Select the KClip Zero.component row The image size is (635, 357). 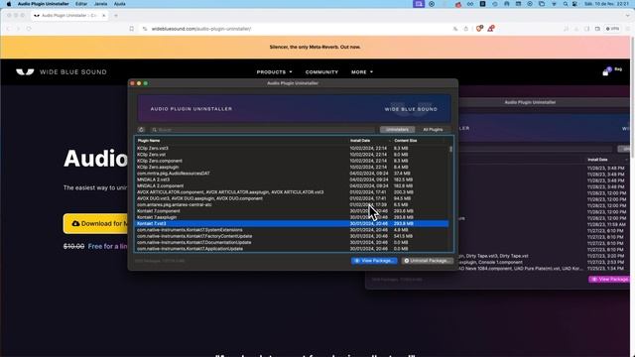tap(292, 161)
